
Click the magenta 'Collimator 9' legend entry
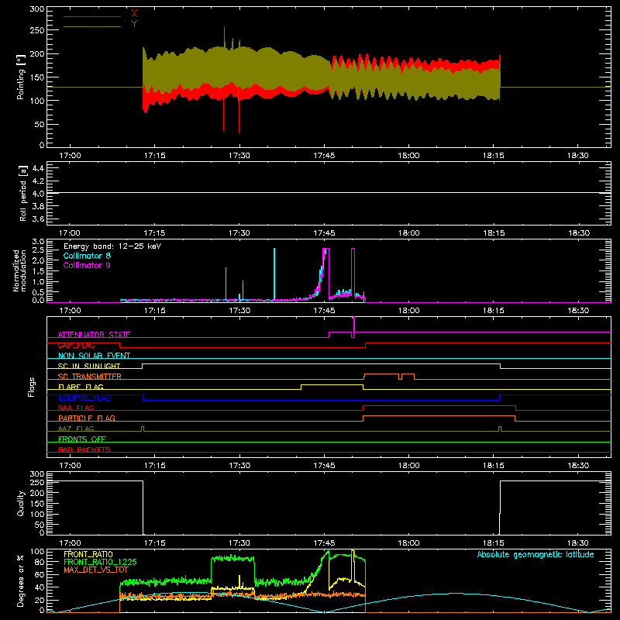coord(87,265)
